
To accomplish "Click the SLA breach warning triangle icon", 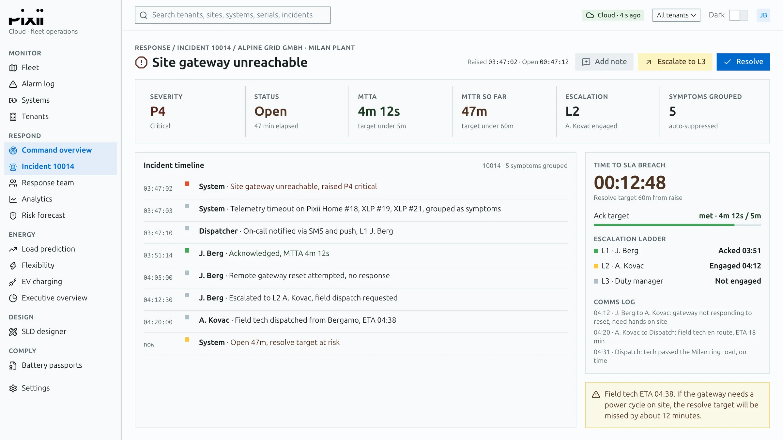I will 596,395.
